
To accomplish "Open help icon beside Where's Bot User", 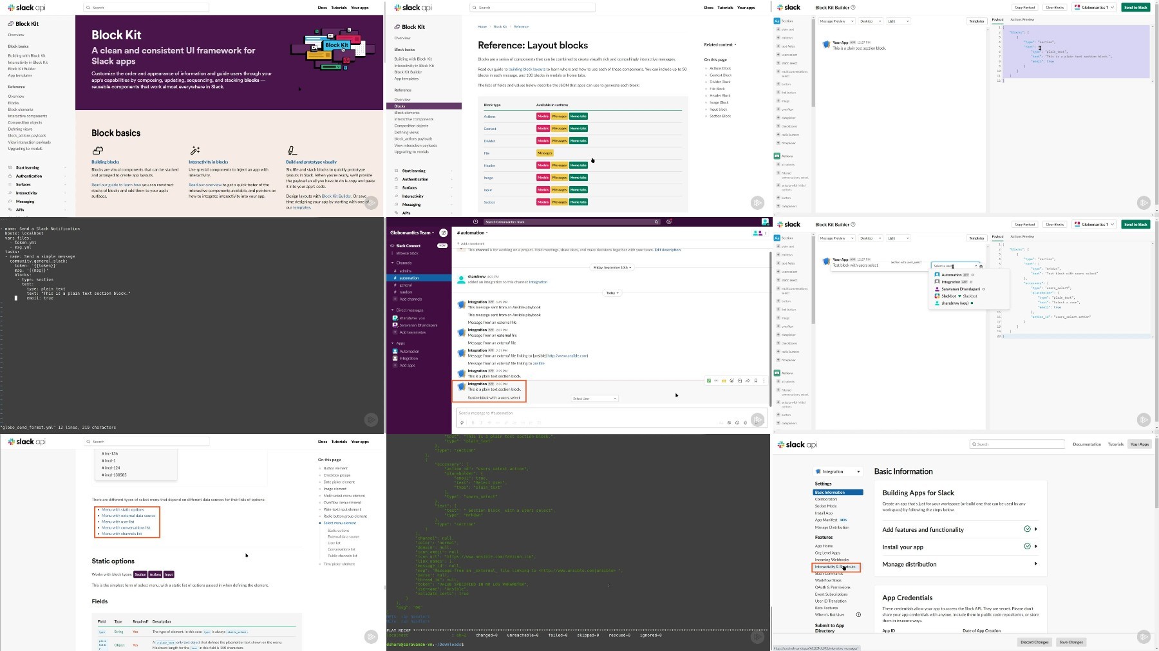I will coord(858,614).
